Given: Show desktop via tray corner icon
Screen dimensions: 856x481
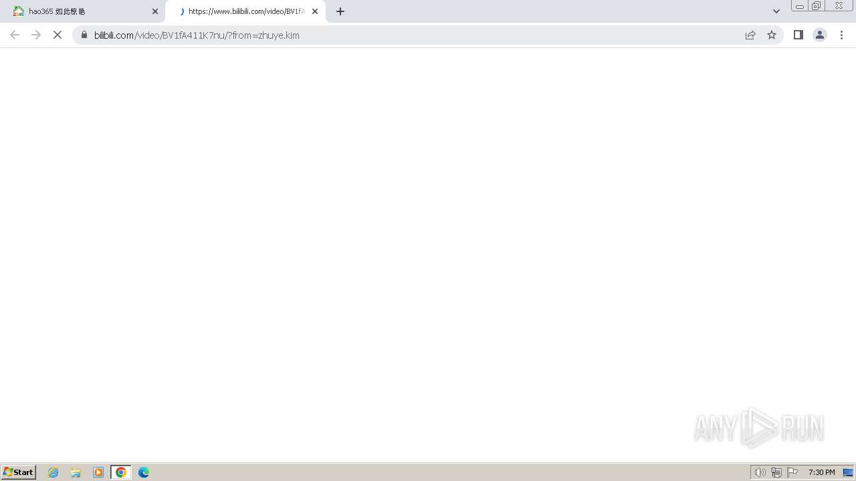Looking at the screenshot, I should click(x=848, y=472).
